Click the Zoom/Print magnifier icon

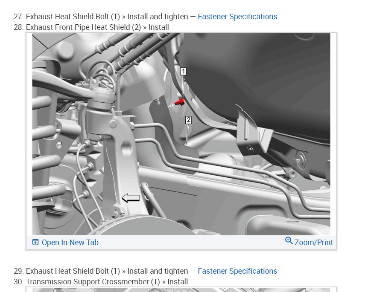(x=289, y=240)
